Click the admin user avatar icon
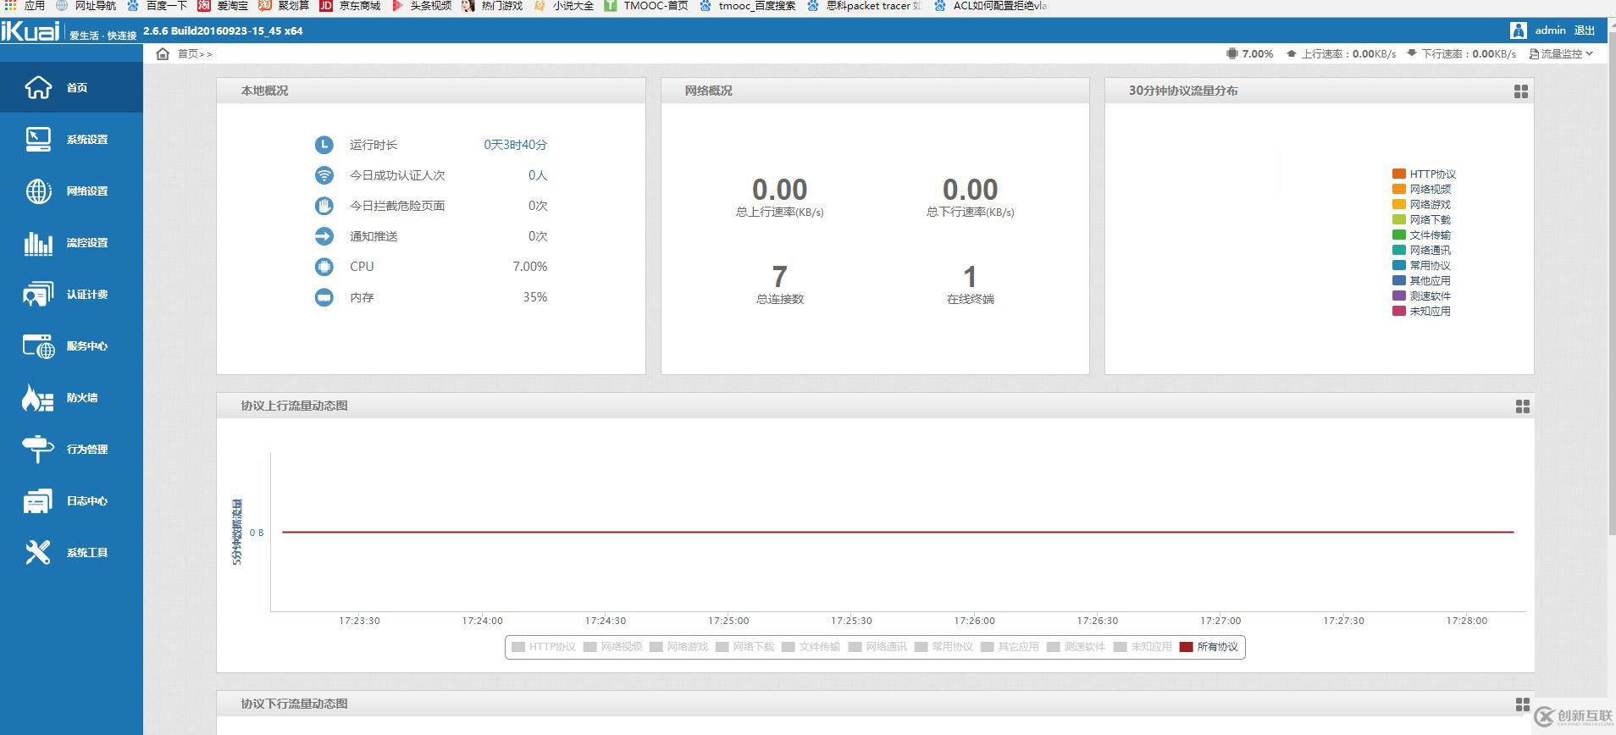The height and width of the screenshot is (735, 1616). 1518,30
